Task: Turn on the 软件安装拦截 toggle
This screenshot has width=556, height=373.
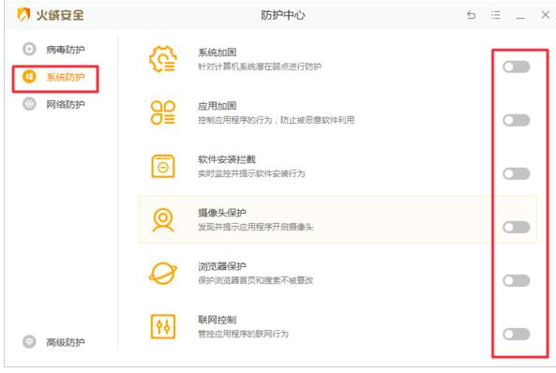Action: [517, 173]
